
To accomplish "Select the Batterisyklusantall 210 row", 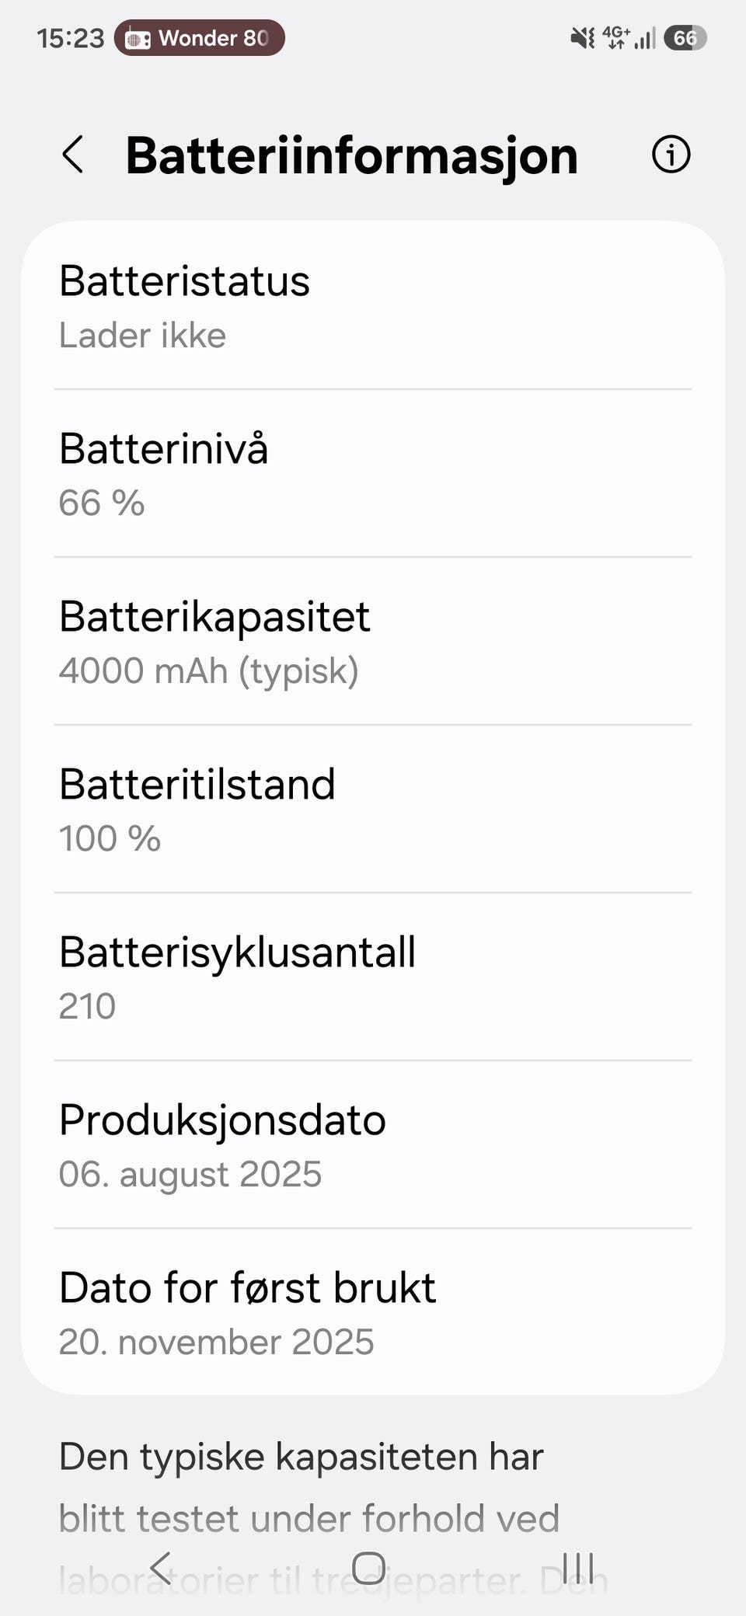I will [x=373, y=977].
